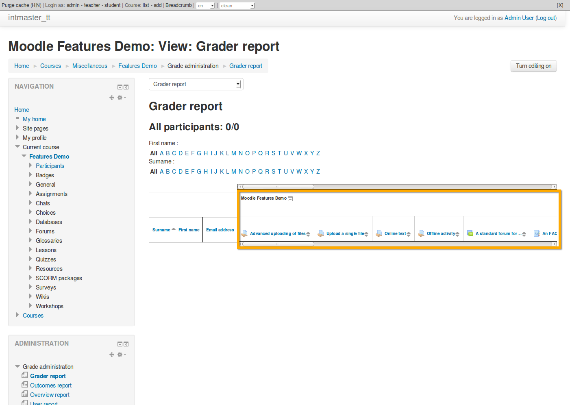Filter first name by letter M
570x405 pixels.
click(234, 153)
